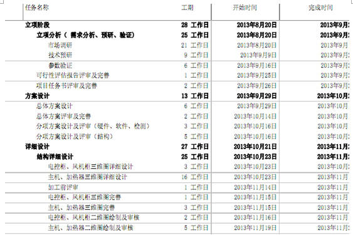Viewport: 353px width, 235px height.
Task: Select the 16 工作日 duration cell
Action: tap(195, 177)
